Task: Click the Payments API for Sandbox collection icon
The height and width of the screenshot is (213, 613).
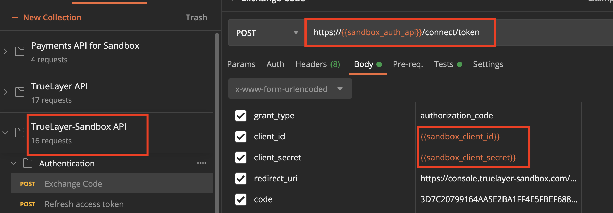Action: (20, 51)
